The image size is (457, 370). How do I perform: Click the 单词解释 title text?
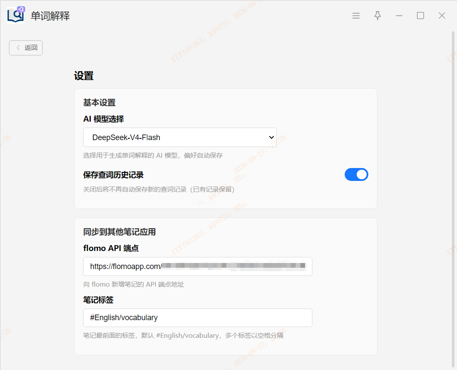(50, 16)
